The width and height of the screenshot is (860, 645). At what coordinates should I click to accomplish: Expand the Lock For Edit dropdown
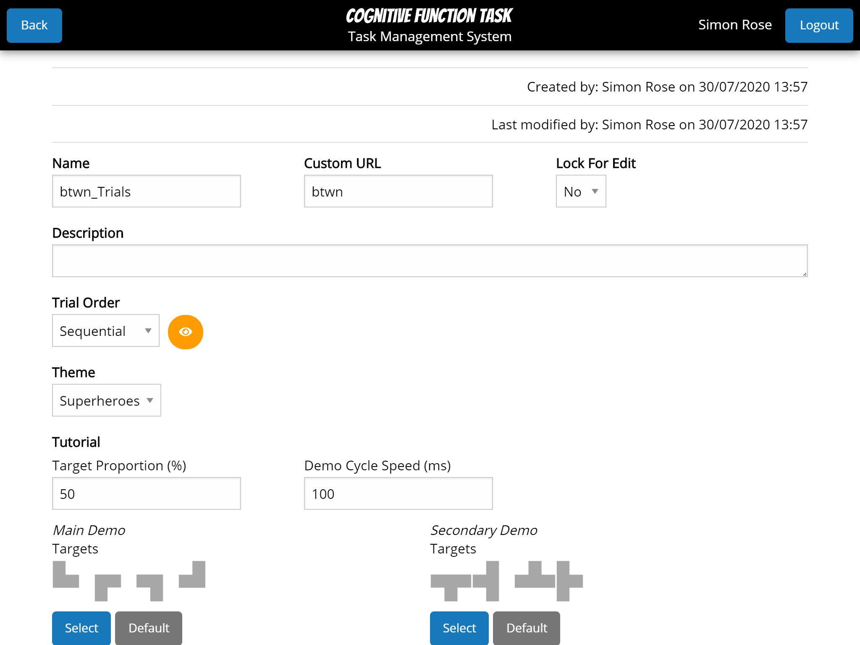(x=581, y=191)
